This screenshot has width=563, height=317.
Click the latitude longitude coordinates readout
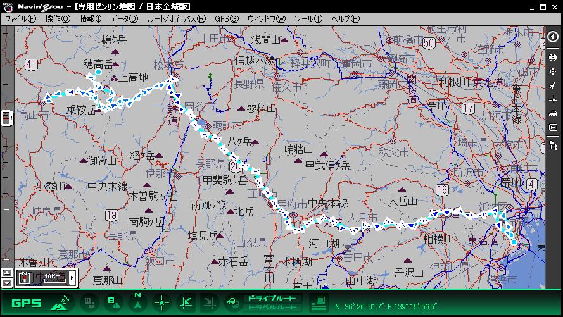tap(385, 307)
